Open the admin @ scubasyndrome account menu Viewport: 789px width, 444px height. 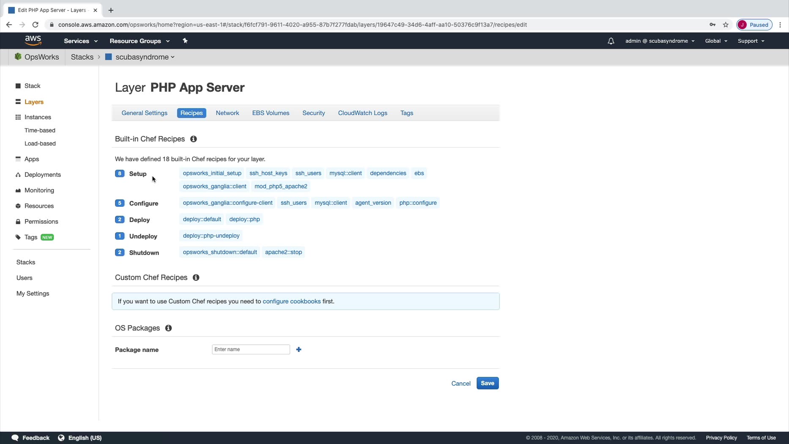[x=660, y=41]
